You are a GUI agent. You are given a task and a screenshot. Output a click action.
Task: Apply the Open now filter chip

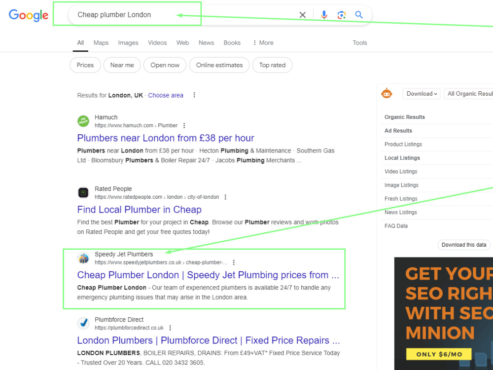click(165, 65)
